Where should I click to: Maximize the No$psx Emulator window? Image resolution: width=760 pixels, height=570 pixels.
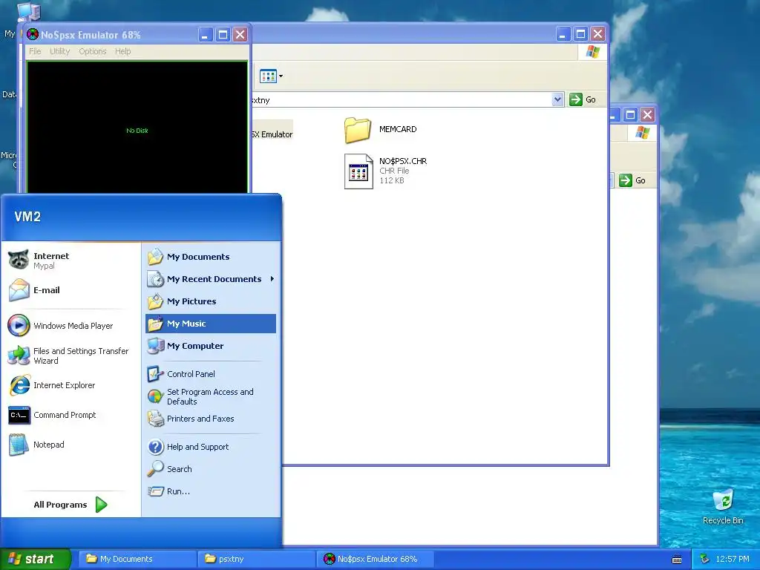pyautogui.click(x=223, y=35)
